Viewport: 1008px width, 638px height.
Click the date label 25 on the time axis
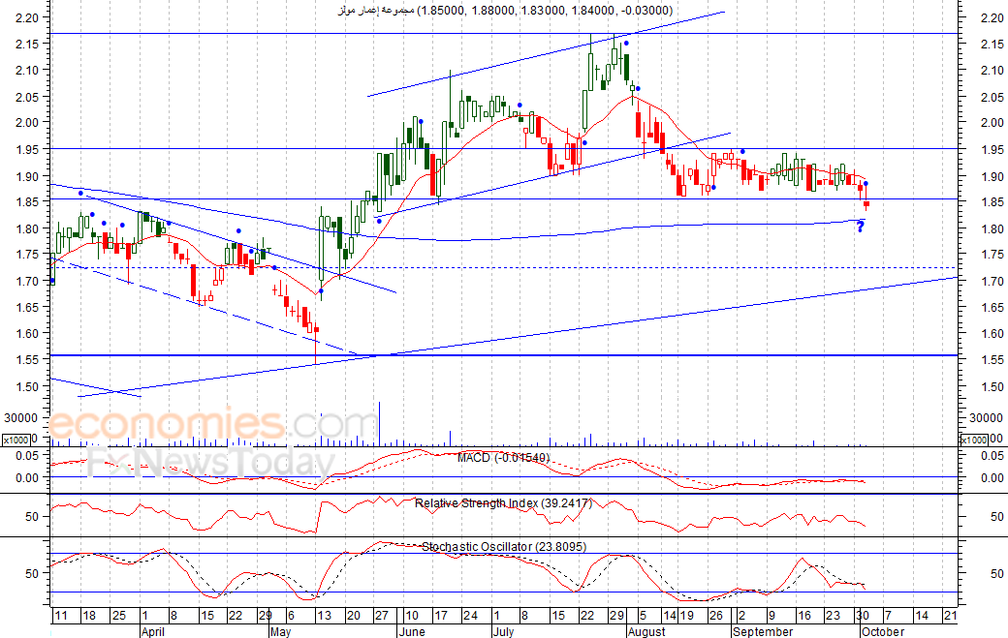tap(119, 616)
